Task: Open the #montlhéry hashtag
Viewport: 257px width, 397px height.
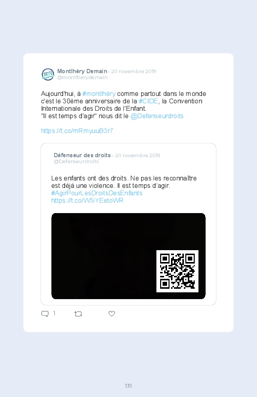Action: [x=99, y=93]
